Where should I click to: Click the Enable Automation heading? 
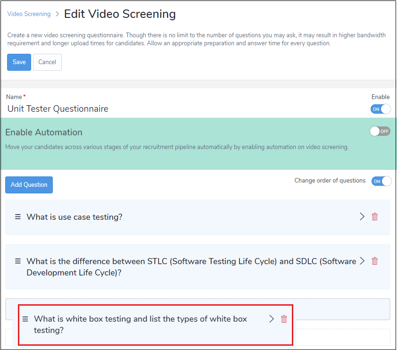(x=44, y=133)
